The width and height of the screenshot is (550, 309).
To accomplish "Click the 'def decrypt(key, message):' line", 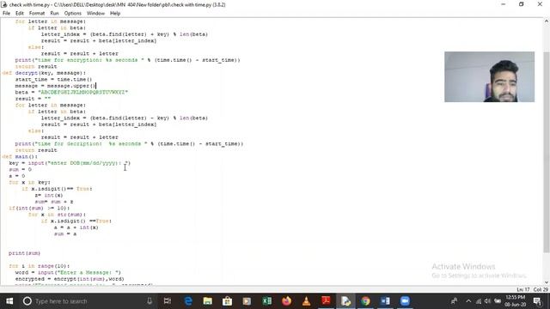I will (x=44, y=73).
